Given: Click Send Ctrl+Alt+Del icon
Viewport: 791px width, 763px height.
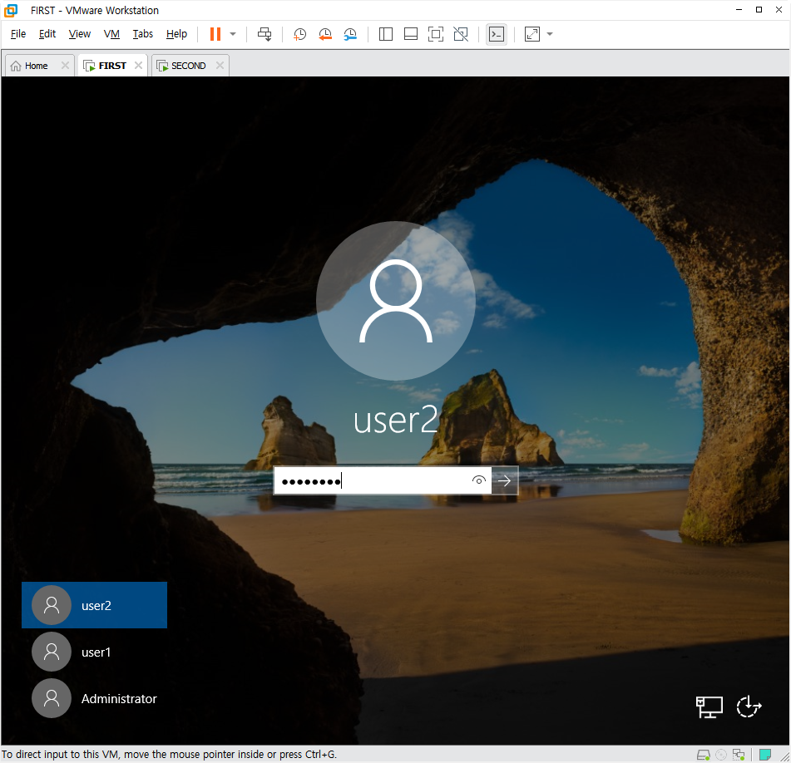Looking at the screenshot, I should point(264,34).
